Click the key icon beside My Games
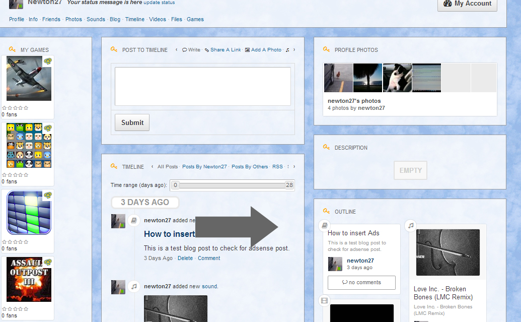Screen dimensions: 521x322 click(13, 49)
